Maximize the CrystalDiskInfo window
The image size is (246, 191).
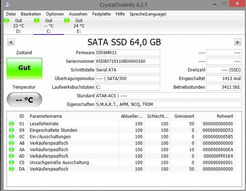pos(224,4)
